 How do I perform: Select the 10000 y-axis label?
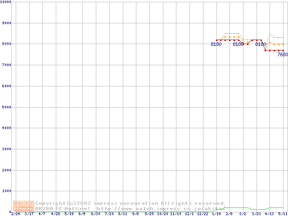[x=6, y=2]
